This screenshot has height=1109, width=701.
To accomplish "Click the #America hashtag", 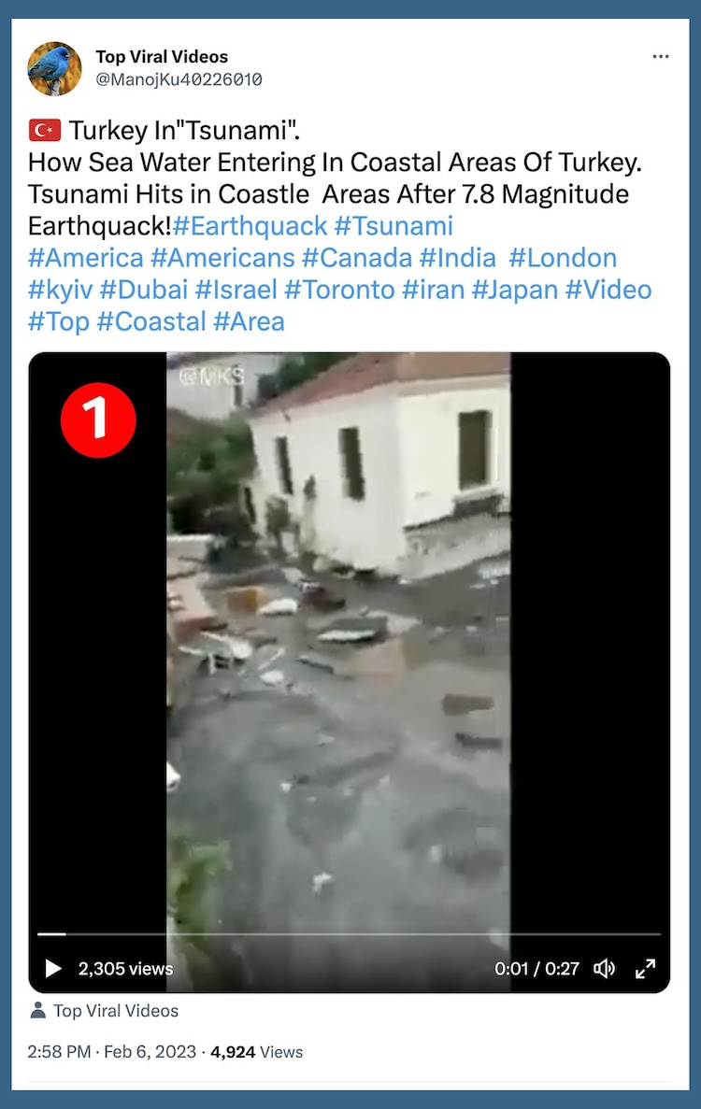I will pos(86,258).
